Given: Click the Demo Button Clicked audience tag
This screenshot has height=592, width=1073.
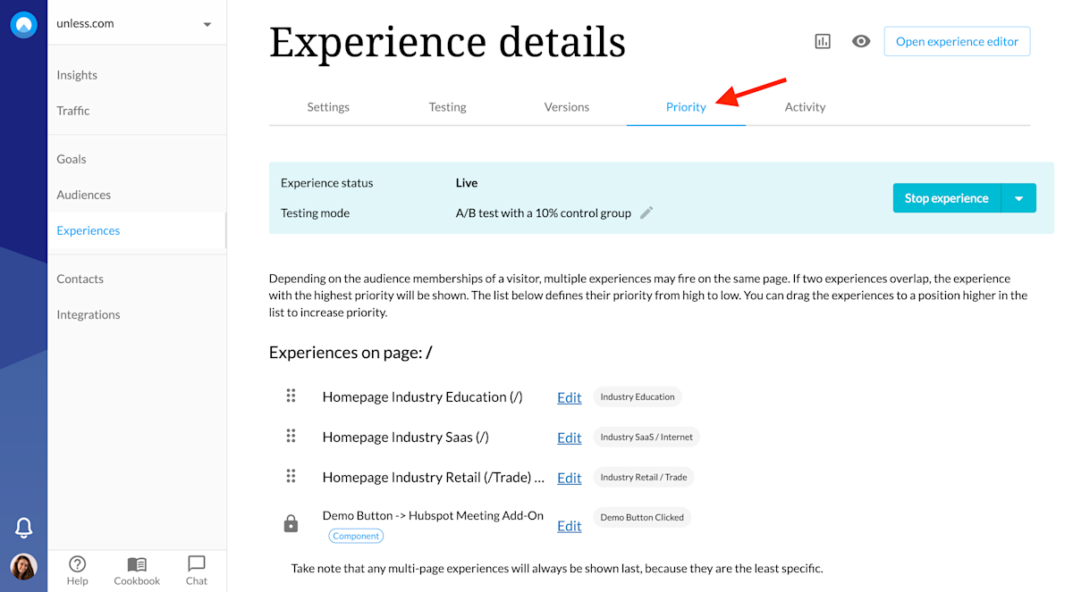Looking at the screenshot, I should [x=642, y=517].
